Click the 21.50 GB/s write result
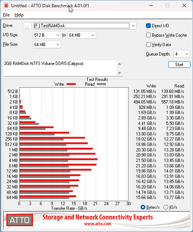 coord(146,160)
